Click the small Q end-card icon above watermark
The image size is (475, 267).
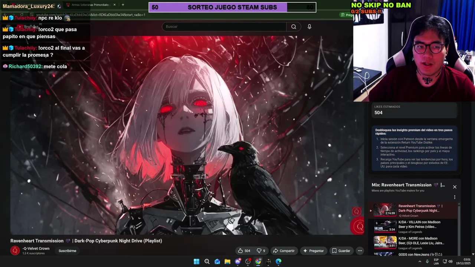pos(356,212)
